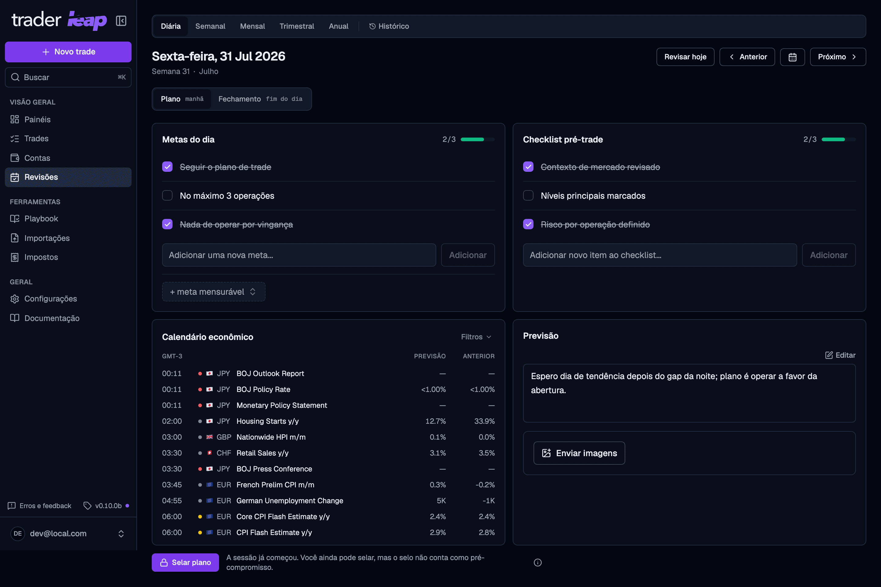Image resolution: width=881 pixels, height=587 pixels.
Task: Click the lock icon on Selar plano
Action: tap(164, 562)
